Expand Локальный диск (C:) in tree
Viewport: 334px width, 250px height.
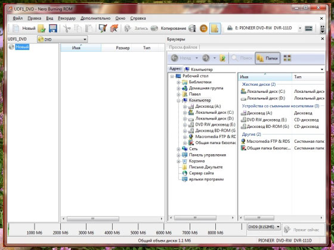[185, 112]
